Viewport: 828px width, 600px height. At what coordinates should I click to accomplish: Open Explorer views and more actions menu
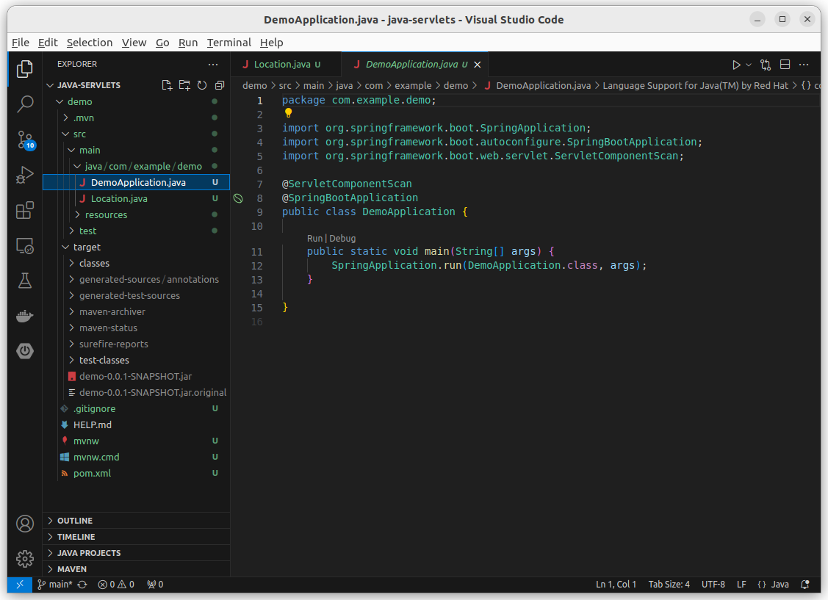pyautogui.click(x=213, y=65)
